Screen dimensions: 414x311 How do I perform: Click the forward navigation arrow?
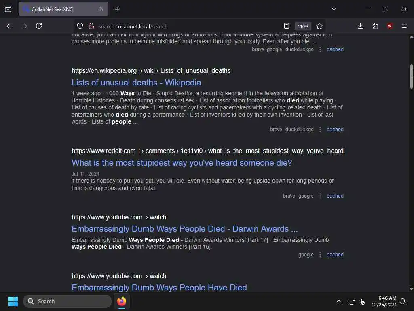(24, 26)
